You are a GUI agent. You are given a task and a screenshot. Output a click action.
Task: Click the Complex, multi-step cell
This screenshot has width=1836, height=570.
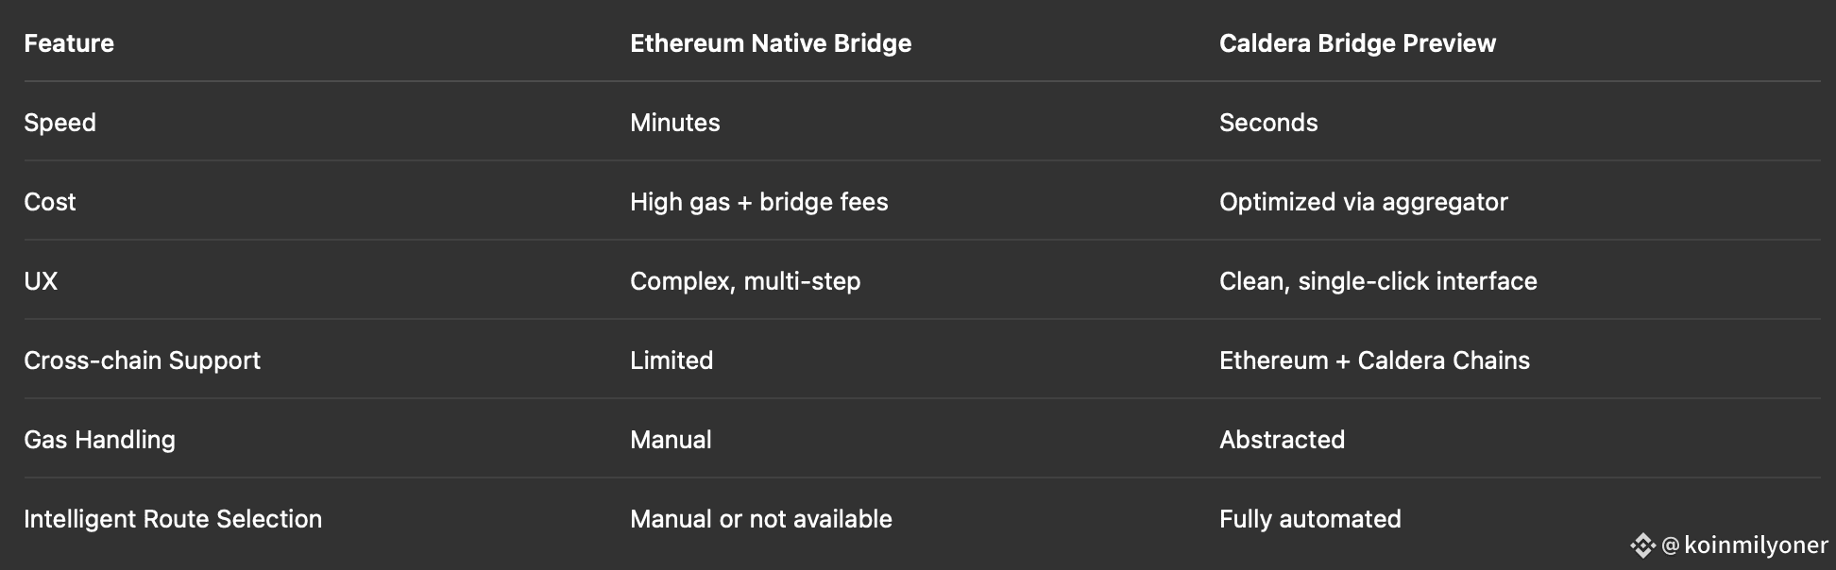pyautogui.click(x=745, y=281)
